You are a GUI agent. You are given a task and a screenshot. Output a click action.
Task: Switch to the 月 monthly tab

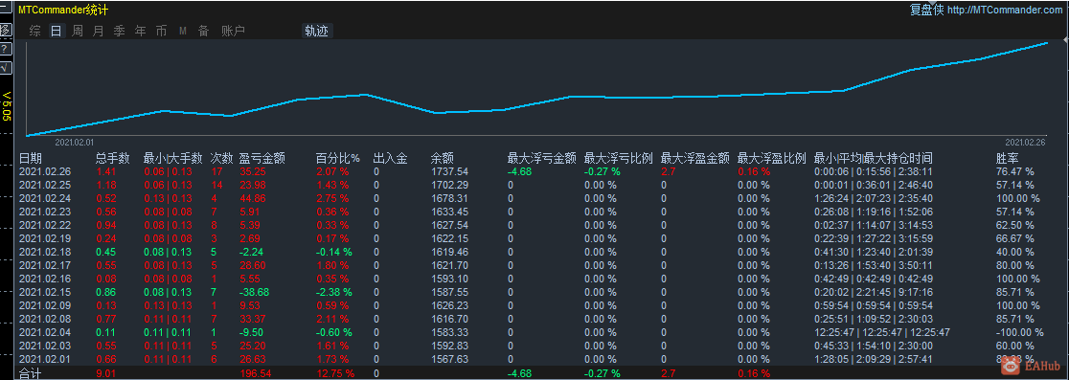[98, 31]
